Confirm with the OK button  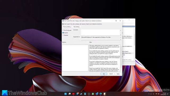pos(104,74)
